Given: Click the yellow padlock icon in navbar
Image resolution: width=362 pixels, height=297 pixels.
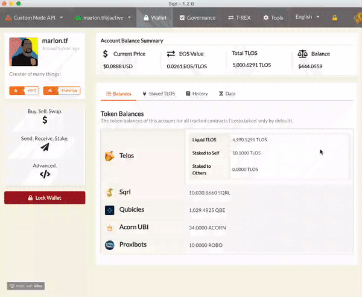Looking at the screenshot, I should (x=335, y=18).
